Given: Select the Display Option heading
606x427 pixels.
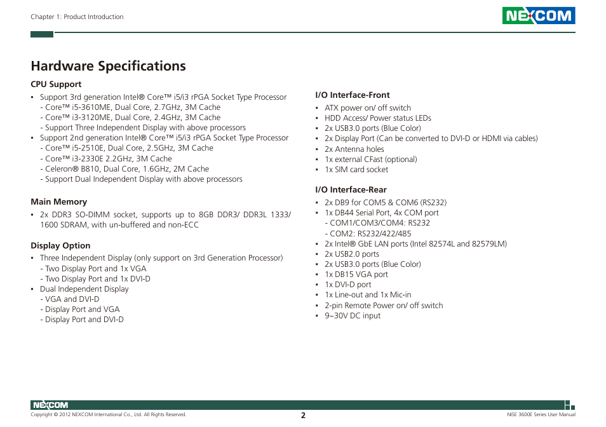Looking at the screenshot, I should [60, 245].
